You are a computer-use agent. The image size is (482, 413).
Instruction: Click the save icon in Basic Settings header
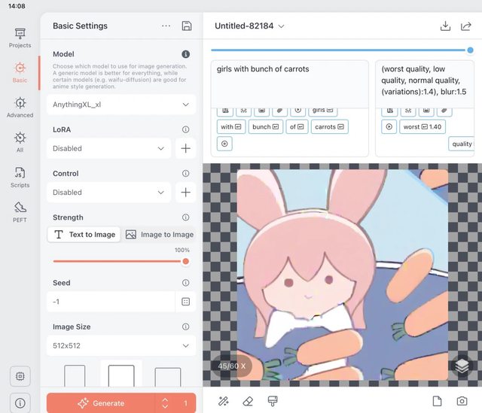(187, 26)
